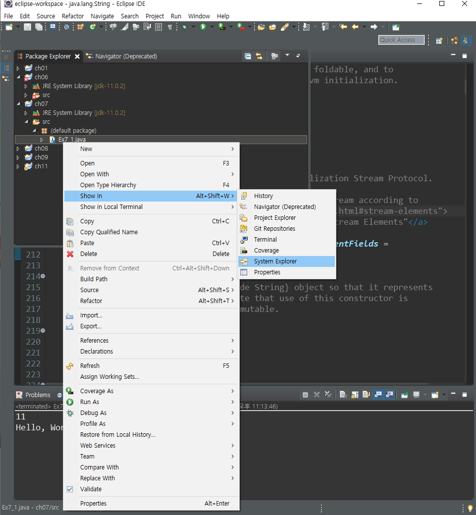The height and width of the screenshot is (515, 476).
Task: Toggle Show Console on standard error
Action: [x=390, y=395]
